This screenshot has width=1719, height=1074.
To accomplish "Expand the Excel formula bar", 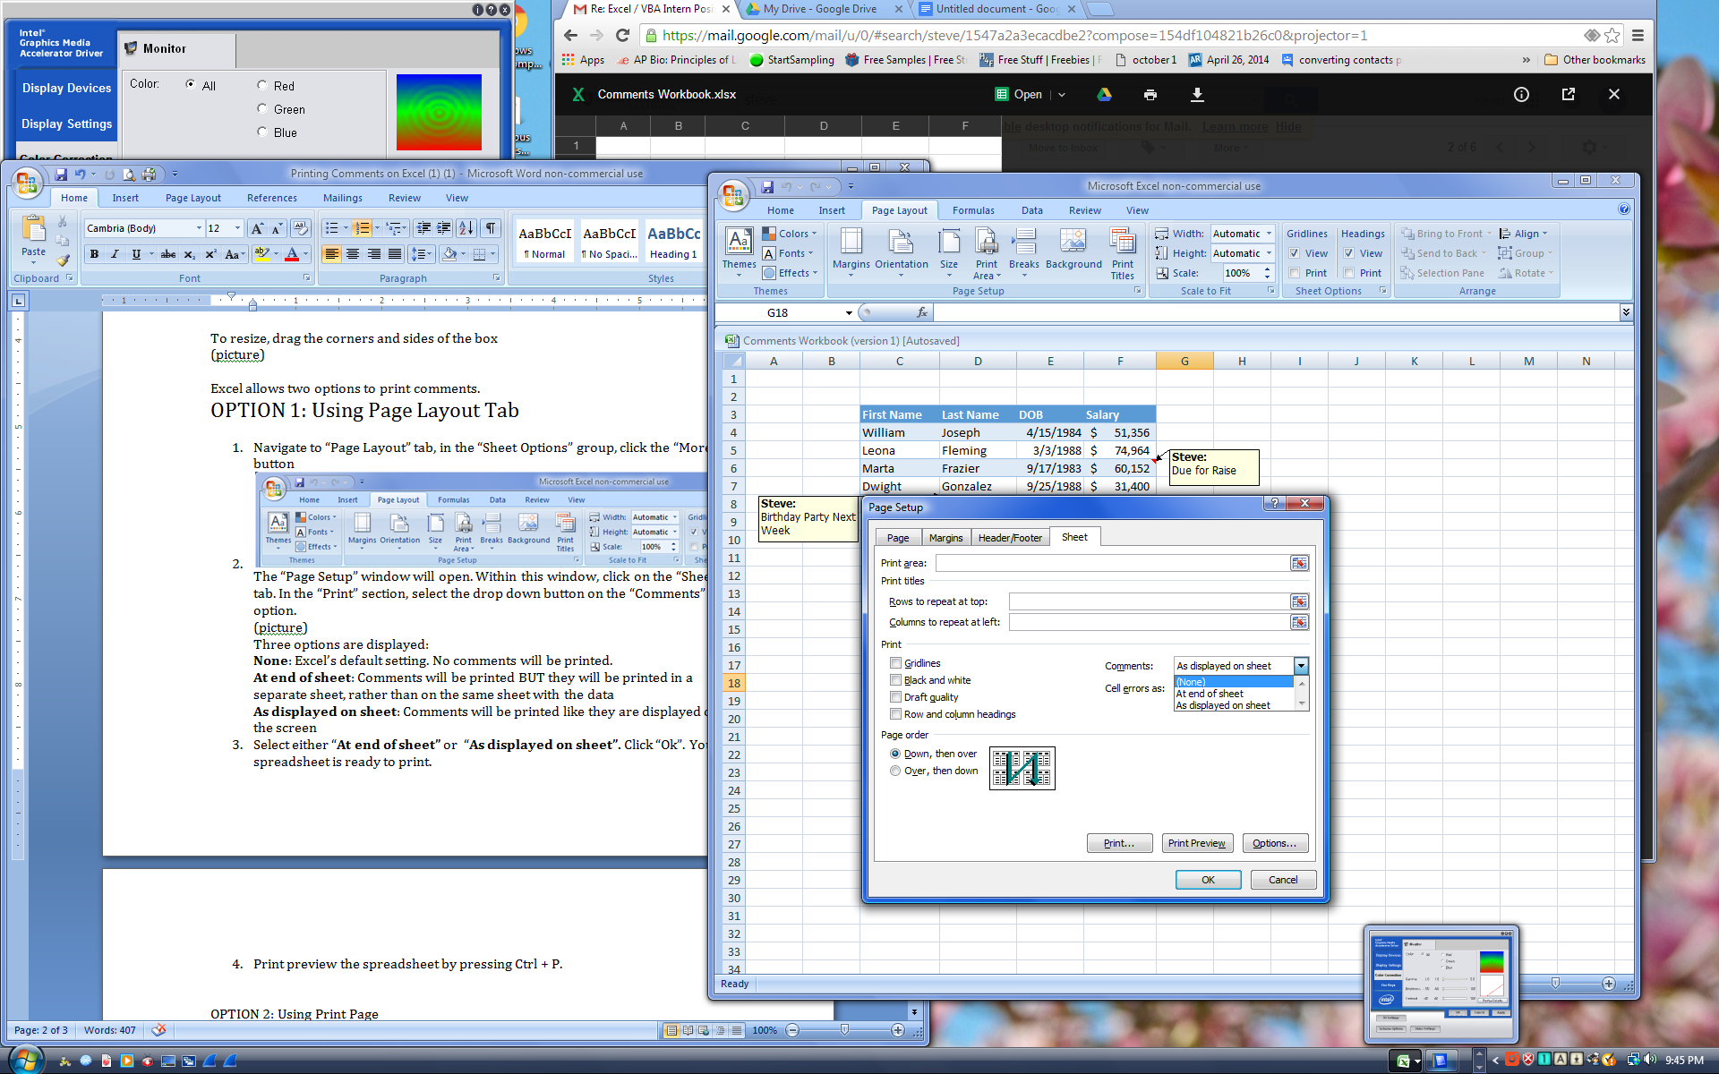I will (x=1626, y=312).
